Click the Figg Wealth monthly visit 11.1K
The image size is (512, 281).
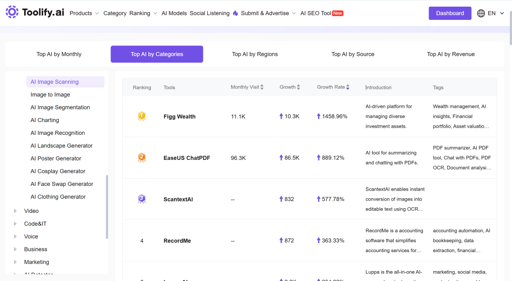[238, 116]
